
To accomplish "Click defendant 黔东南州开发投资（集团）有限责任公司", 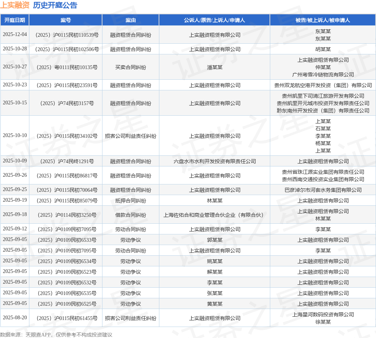I will pyautogui.click(x=323, y=111).
